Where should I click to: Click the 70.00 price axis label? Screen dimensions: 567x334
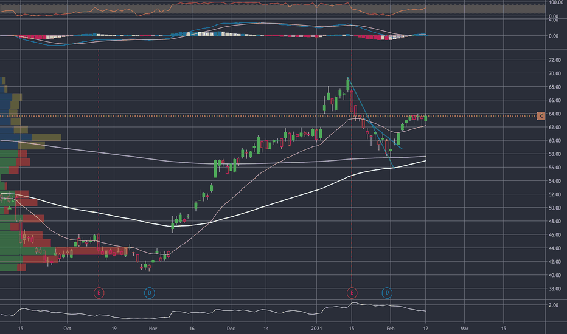[x=555, y=73]
